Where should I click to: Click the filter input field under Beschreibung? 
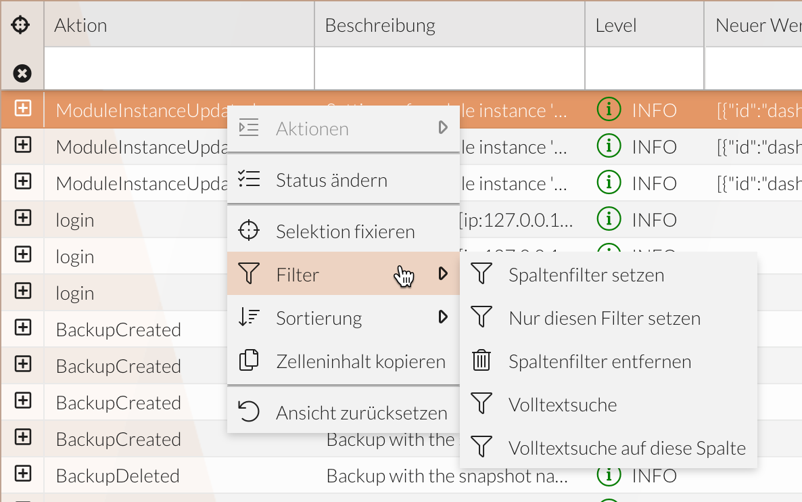(448, 68)
